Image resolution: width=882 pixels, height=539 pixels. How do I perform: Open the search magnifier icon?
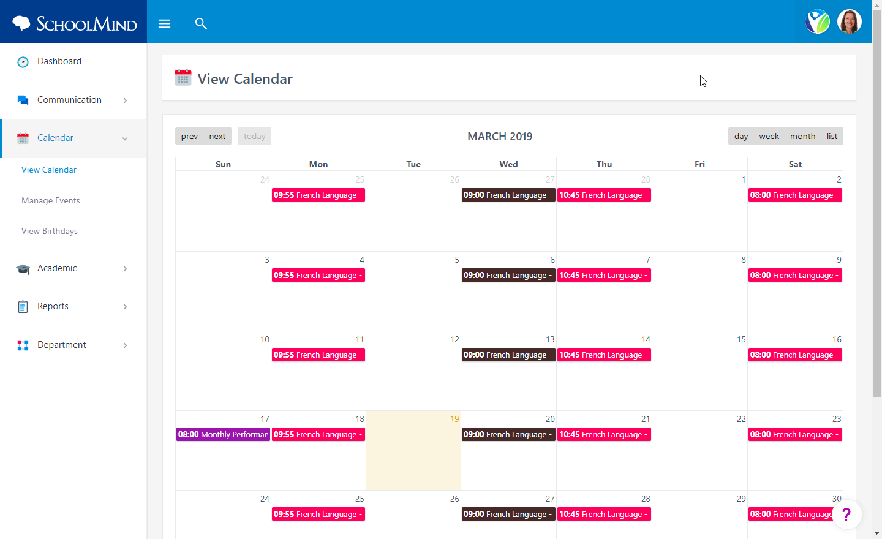click(x=201, y=23)
